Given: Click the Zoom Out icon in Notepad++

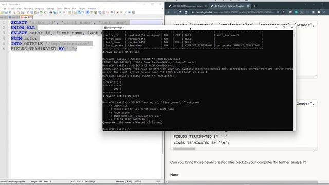Looking at the screenshot, I should click(x=64, y=12).
